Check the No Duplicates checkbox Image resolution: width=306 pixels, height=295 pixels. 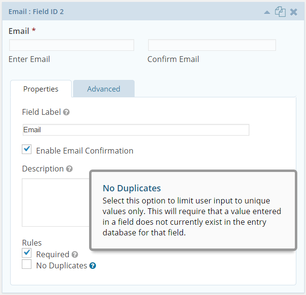27,264
